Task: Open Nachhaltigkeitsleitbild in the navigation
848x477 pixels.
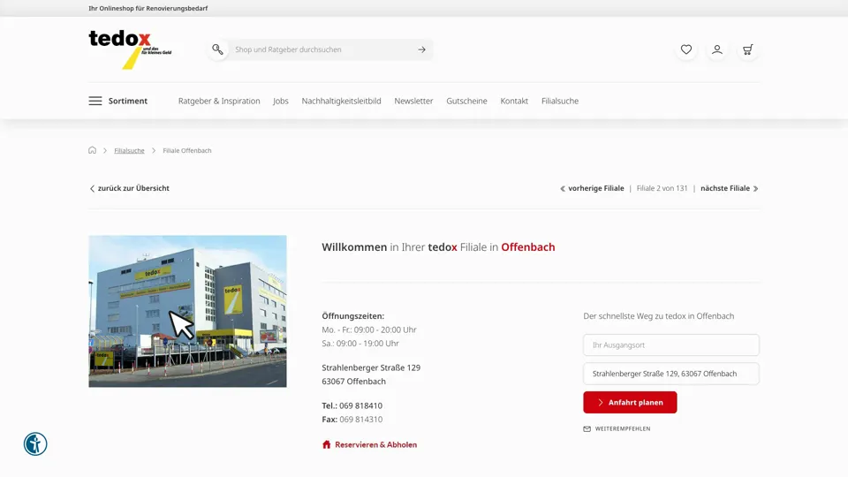Action: coord(341,101)
